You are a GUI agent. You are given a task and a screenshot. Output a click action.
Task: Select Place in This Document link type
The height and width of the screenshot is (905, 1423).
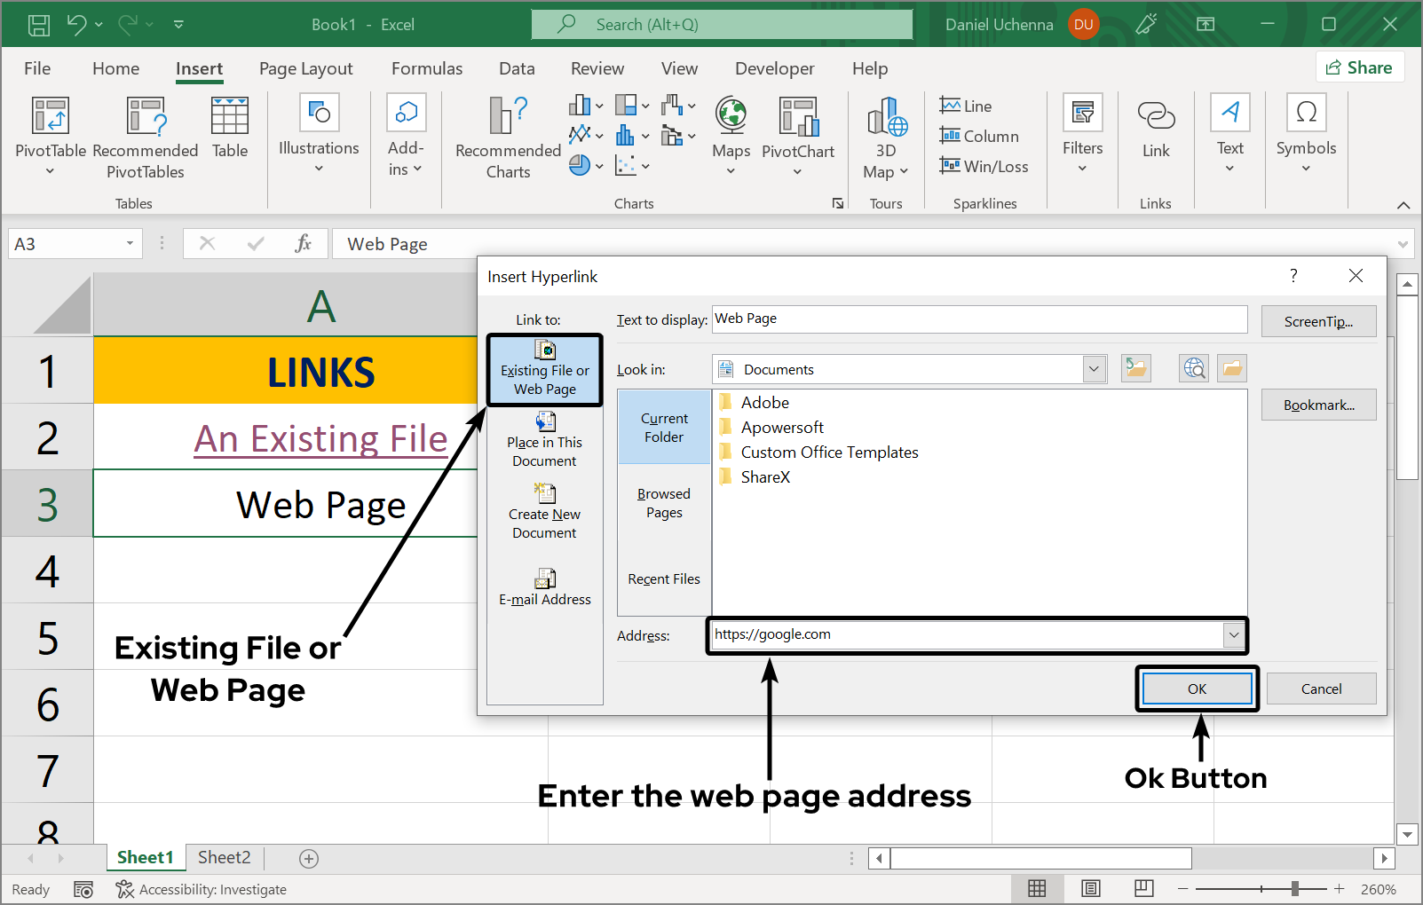click(544, 442)
